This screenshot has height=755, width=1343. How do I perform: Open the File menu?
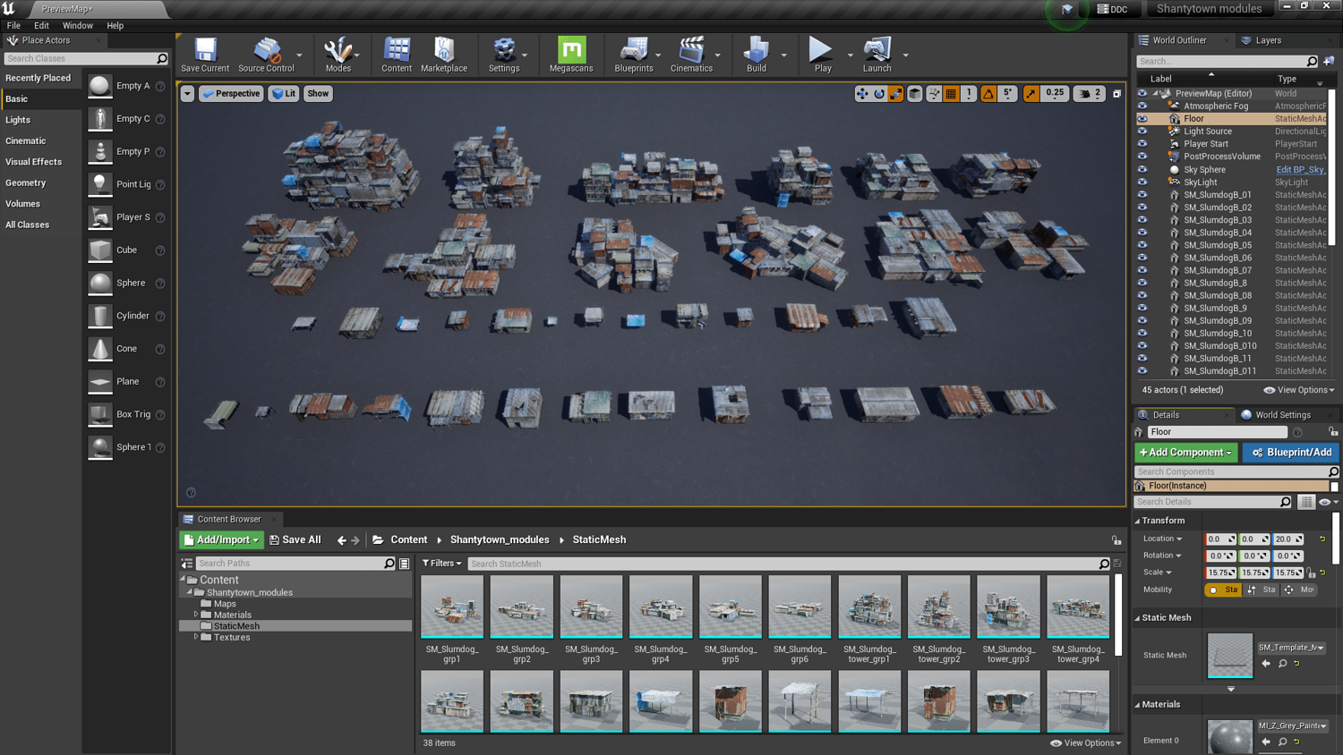(x=13, y=26)
